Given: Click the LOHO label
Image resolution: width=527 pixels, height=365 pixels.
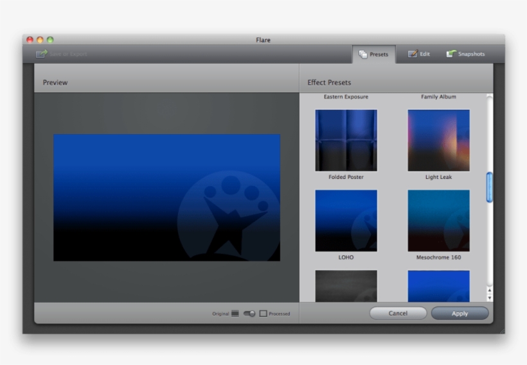Looking at the screenshot, I should pyautogui.click(x=346, y=257).
